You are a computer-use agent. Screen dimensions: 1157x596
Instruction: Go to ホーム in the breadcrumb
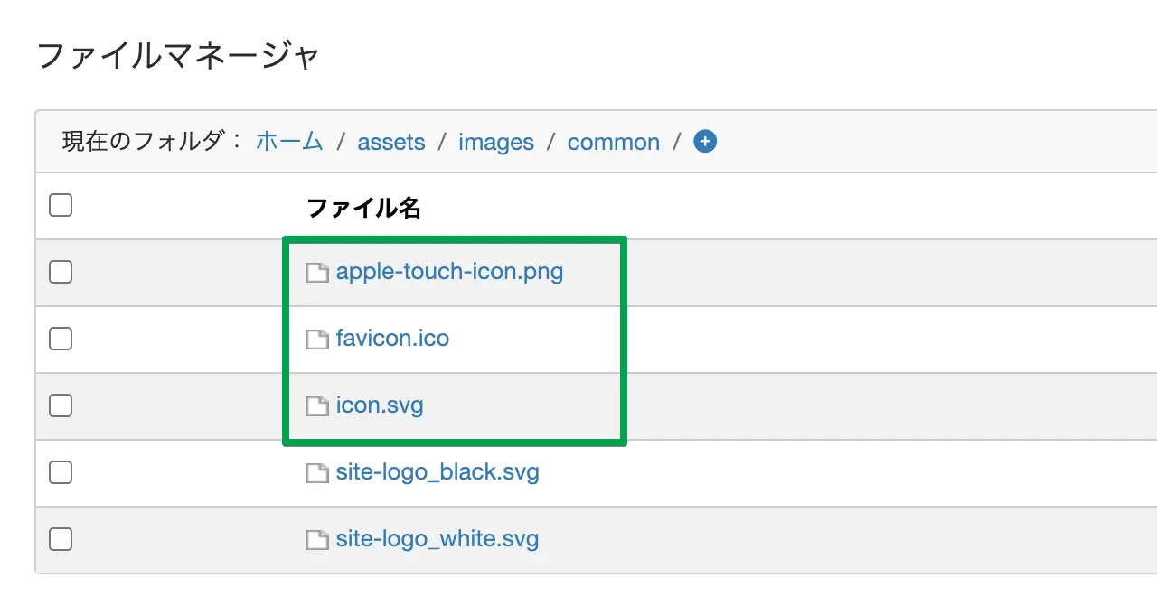289,142
